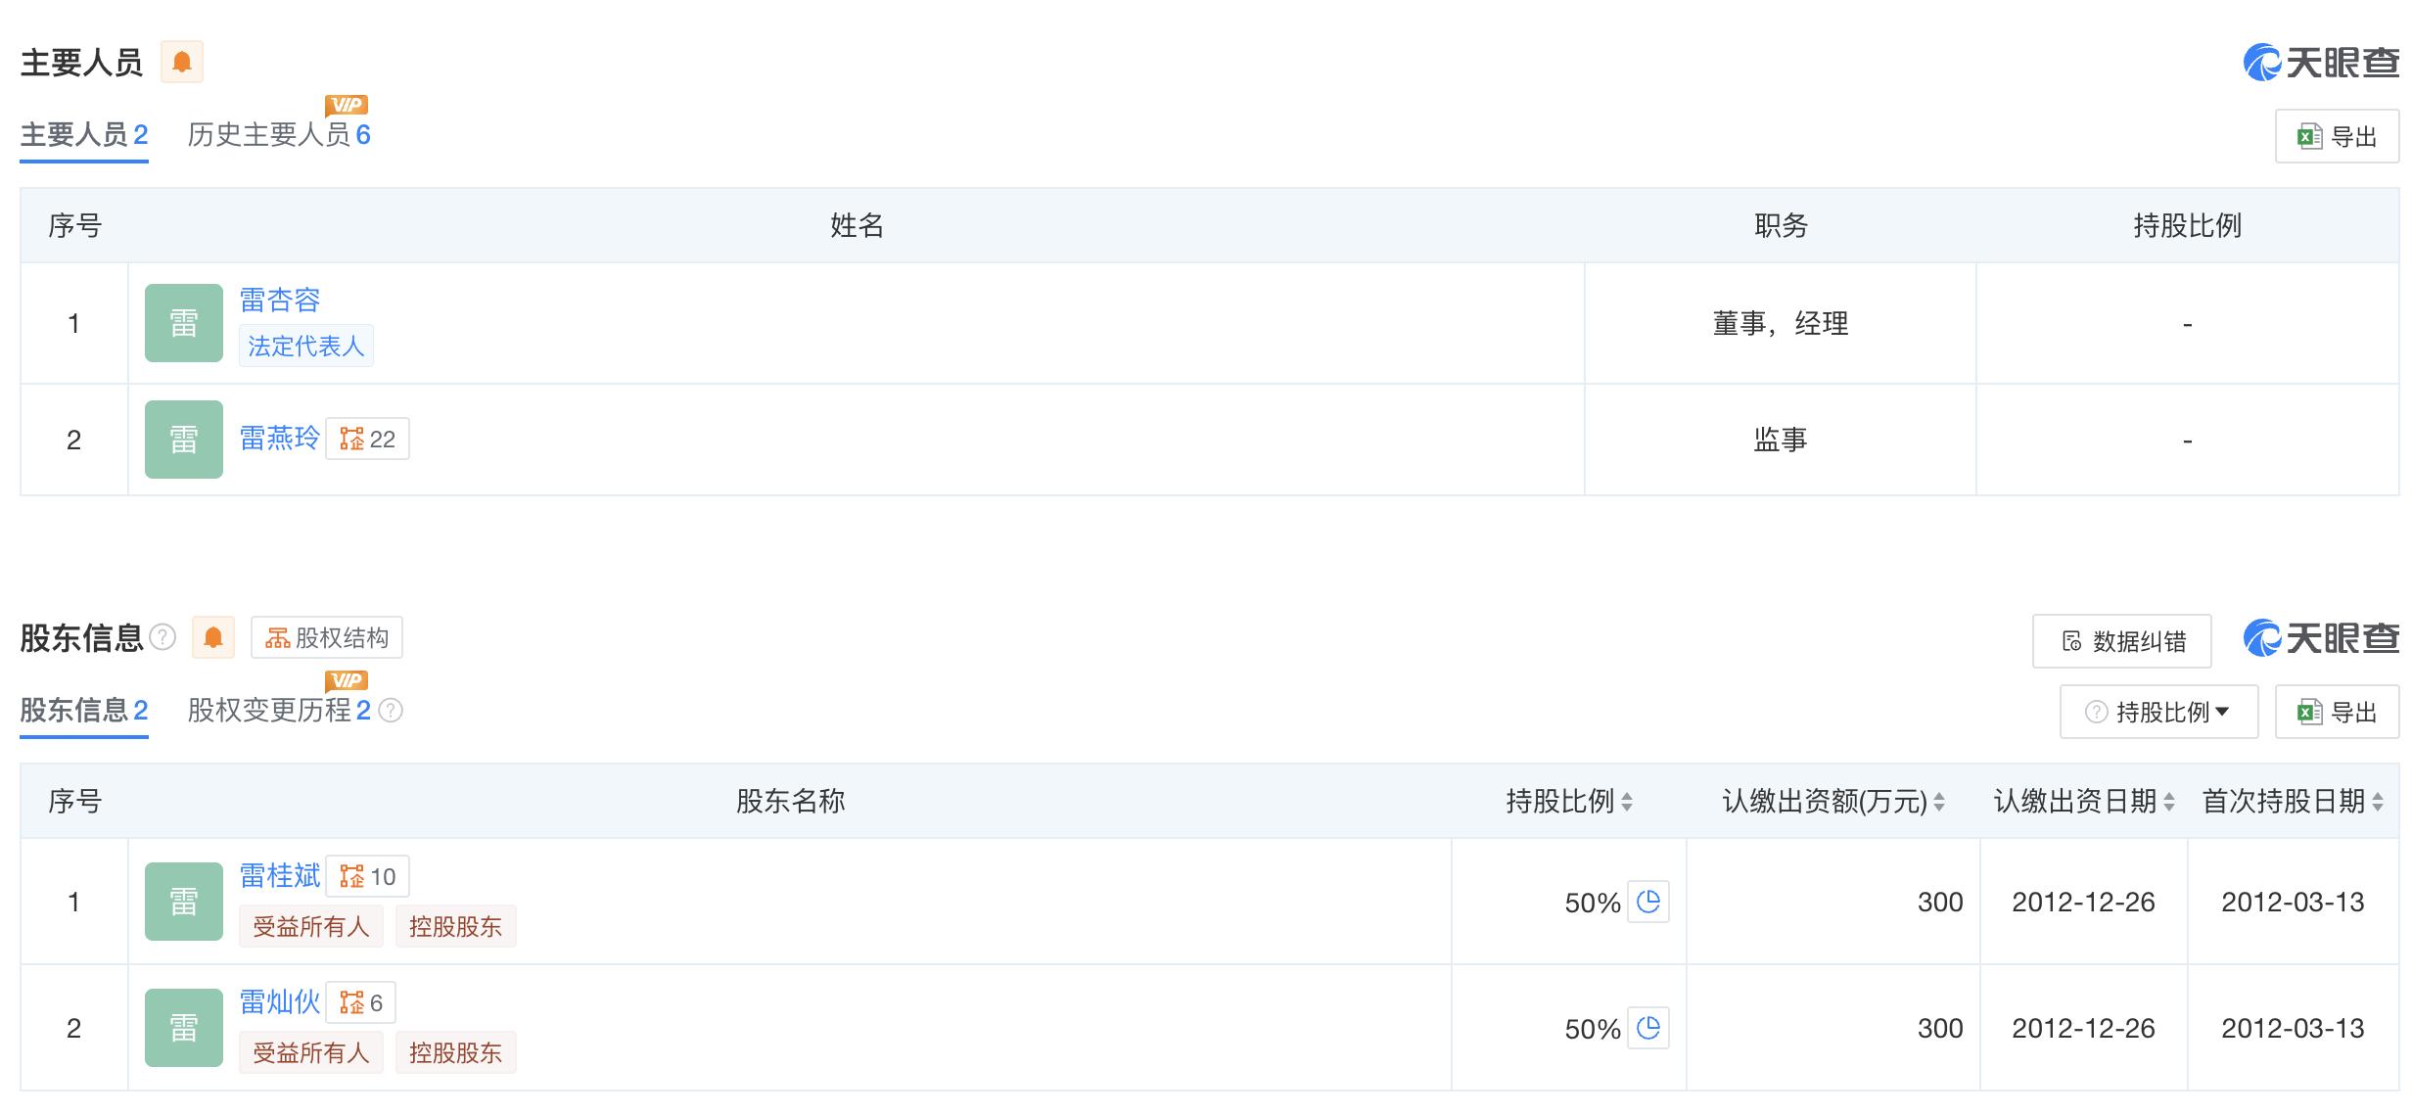Click the bell alert icon beside 主要人员
The width and height of the screenshot is (2412, 1114).
click(x=181, y=63)
